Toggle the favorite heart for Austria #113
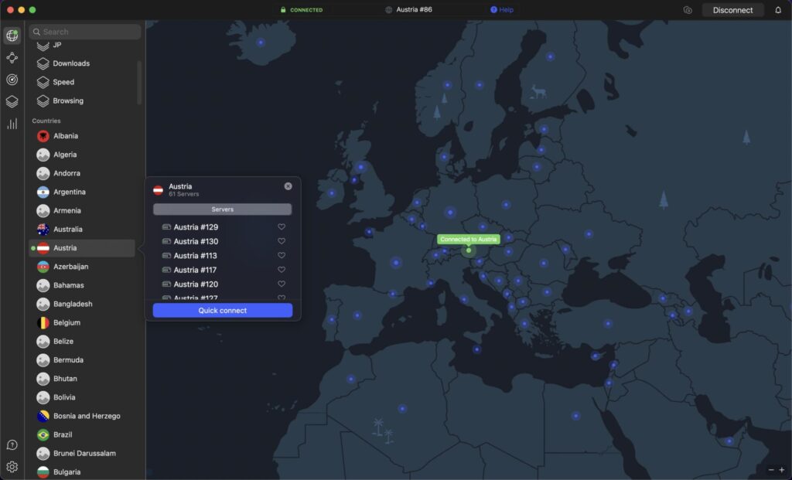The height and width of the screenshot is (480, 792). 282,255
